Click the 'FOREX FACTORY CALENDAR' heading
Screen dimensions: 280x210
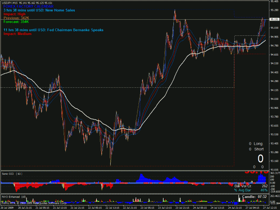pyautogui.click(x=28, y=6)
